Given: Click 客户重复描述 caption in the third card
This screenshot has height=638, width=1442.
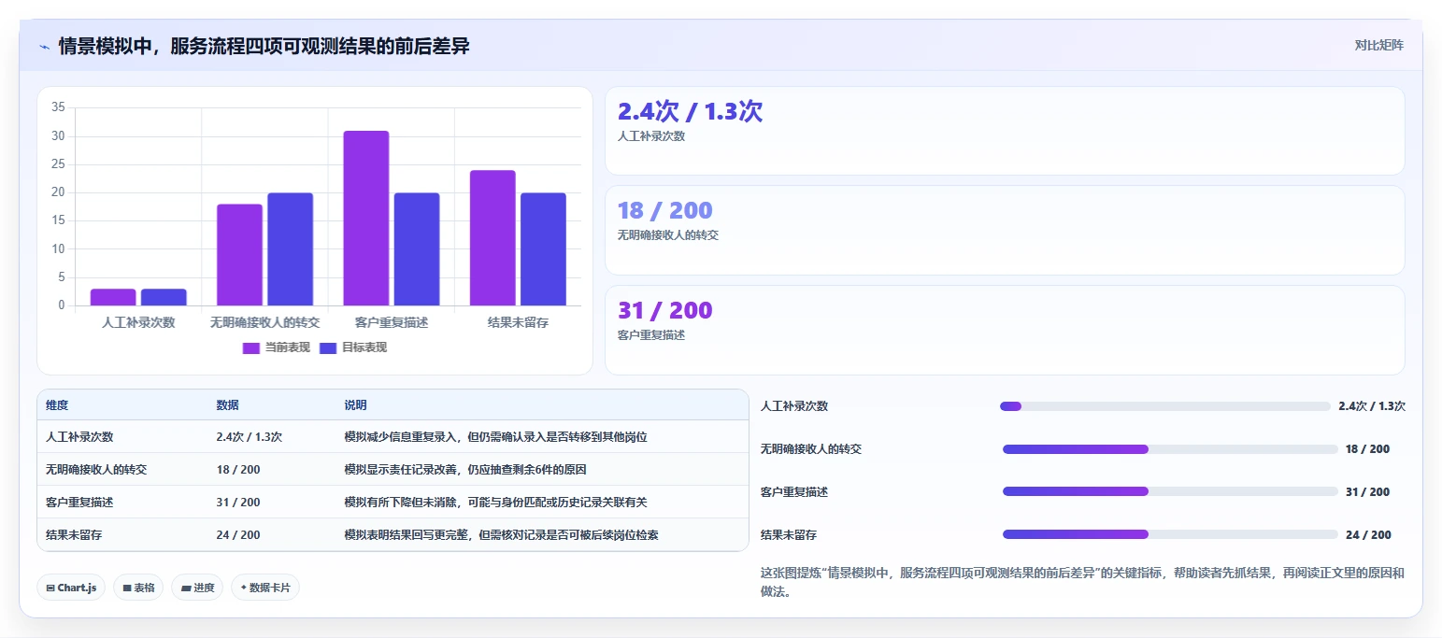Looking at the screenshot, I should pyautogui.click(x=651, y=335).
